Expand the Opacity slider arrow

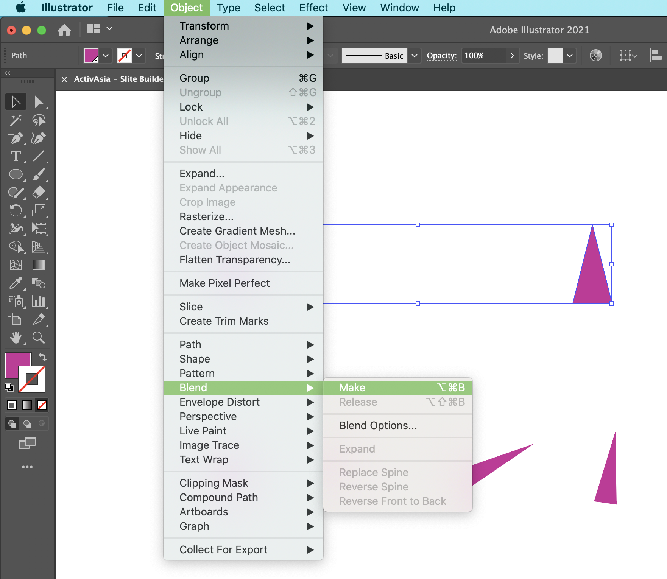point(512,56)
